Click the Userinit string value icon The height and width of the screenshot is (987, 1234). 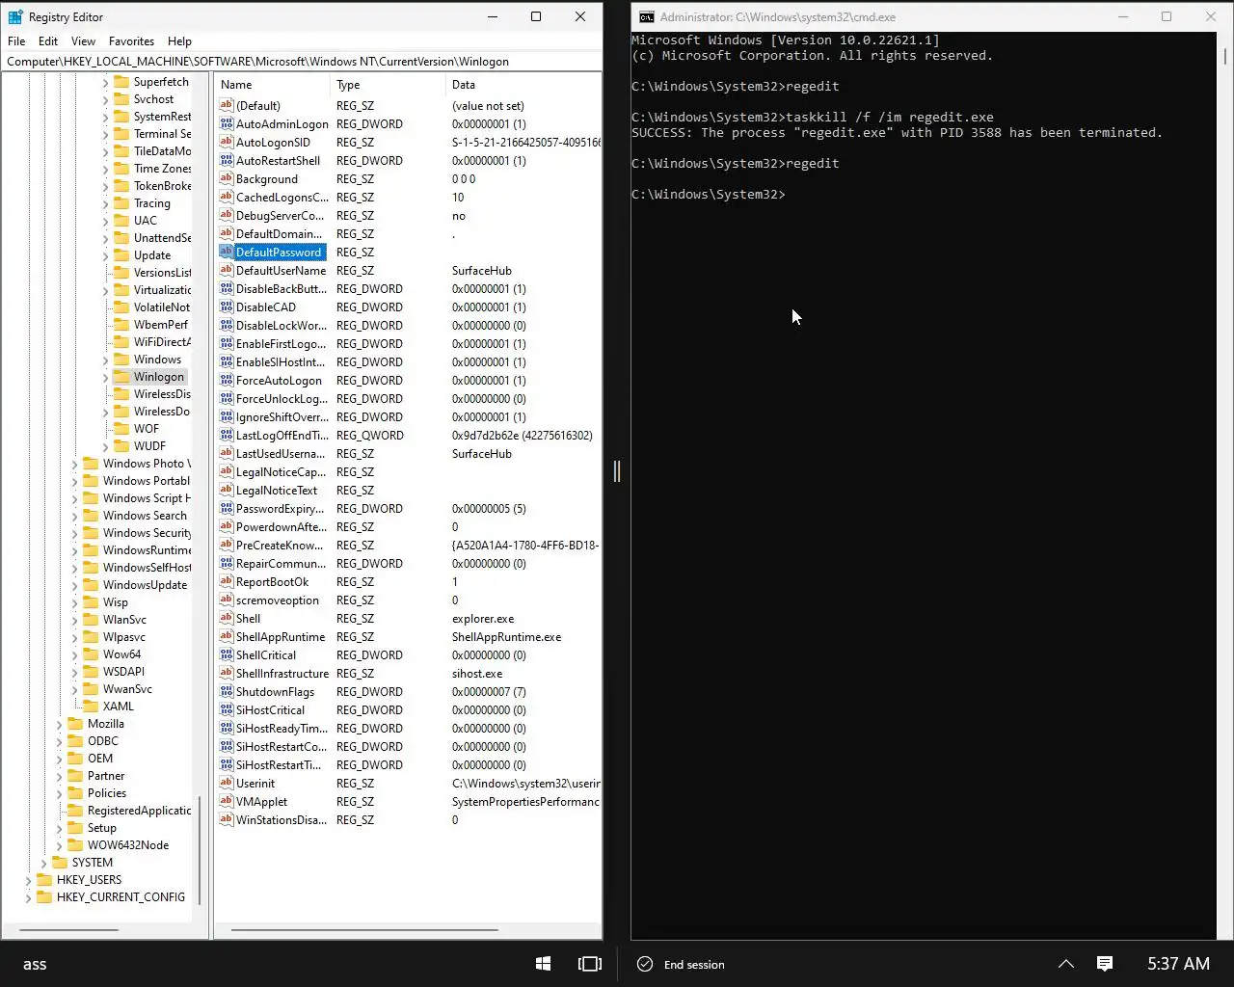pos(227,783)
